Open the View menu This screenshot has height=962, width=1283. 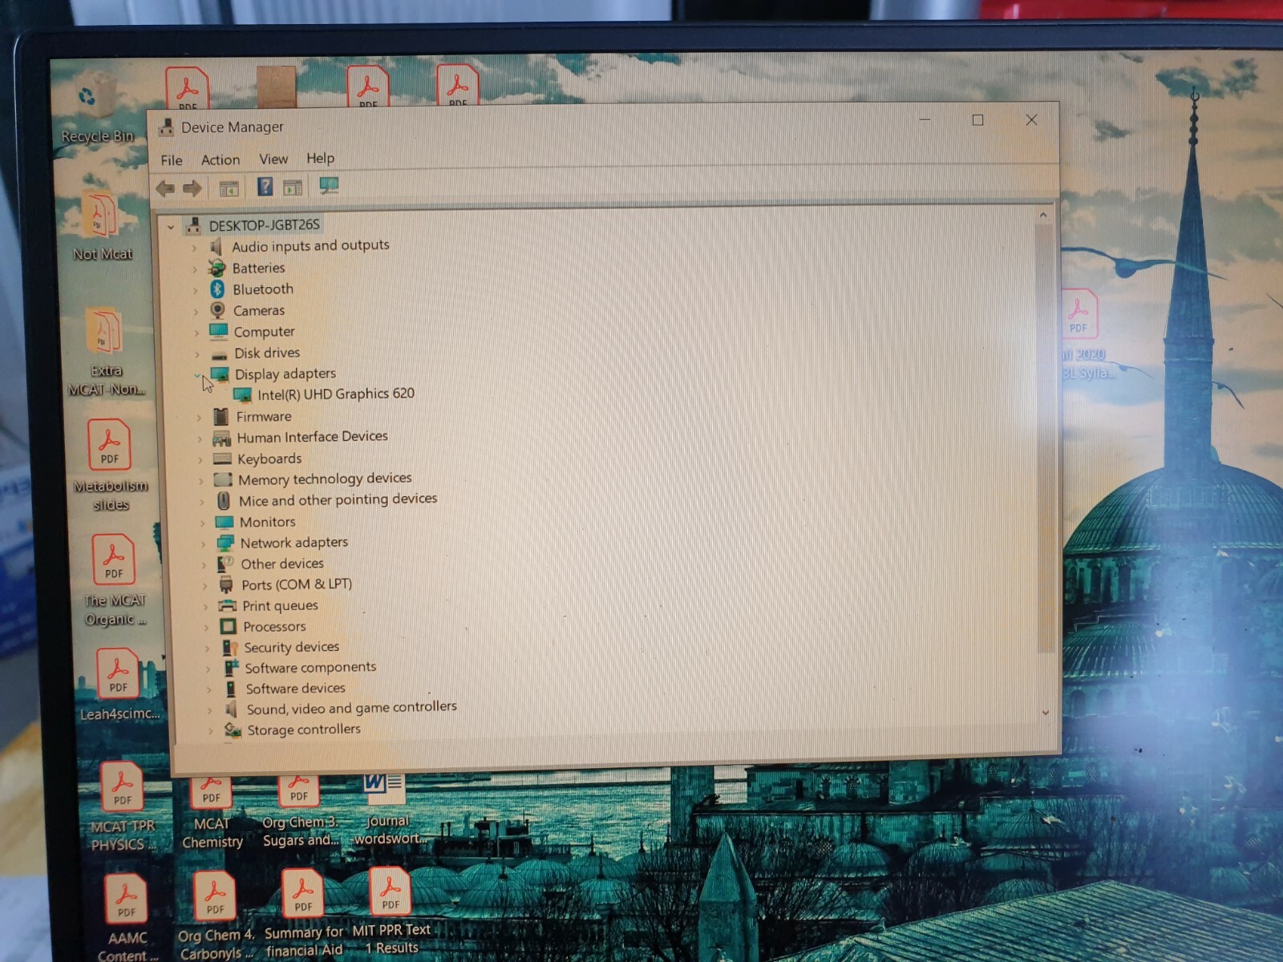coord(273,159)
